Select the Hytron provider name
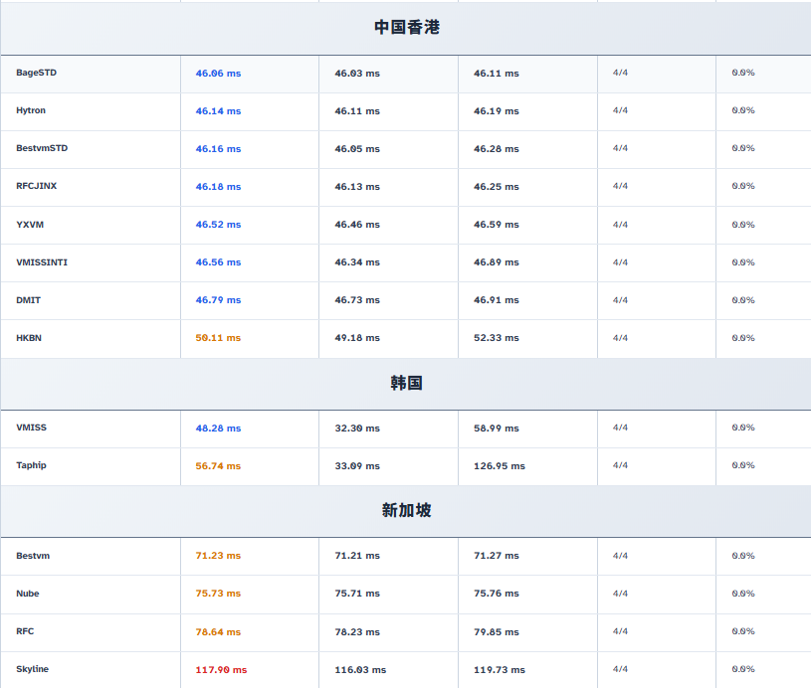The height and width of the screenshot is (688, 811). coord(31,110)
